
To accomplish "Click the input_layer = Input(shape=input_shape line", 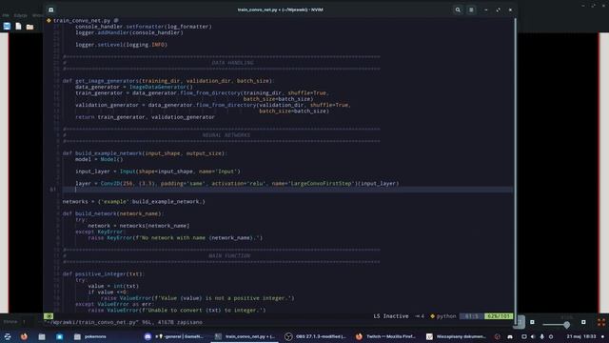I will coord(158,171).
